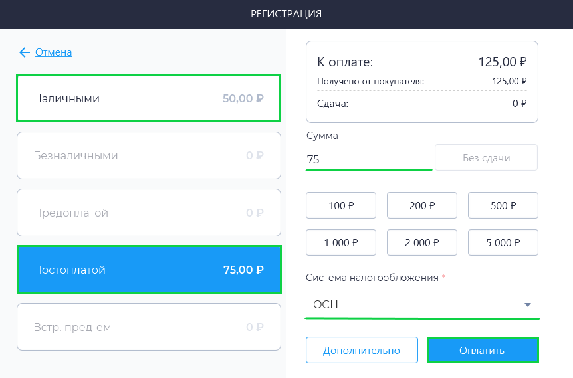Select the Предоплатой payment option
The height and width of the screenshot is (378, 573).
(149, 213)
